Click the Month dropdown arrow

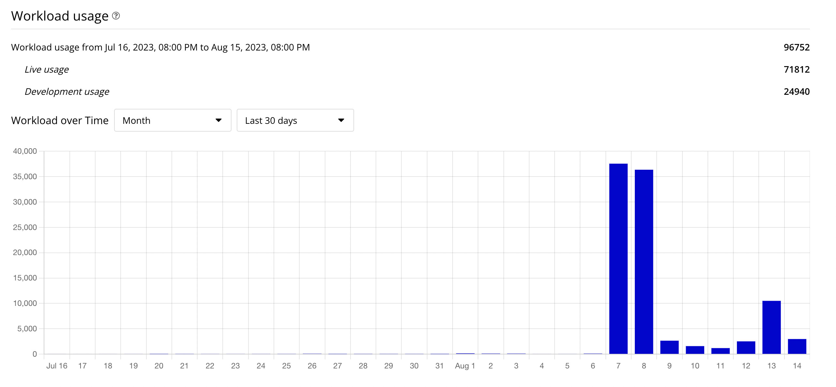pos(218,120)
